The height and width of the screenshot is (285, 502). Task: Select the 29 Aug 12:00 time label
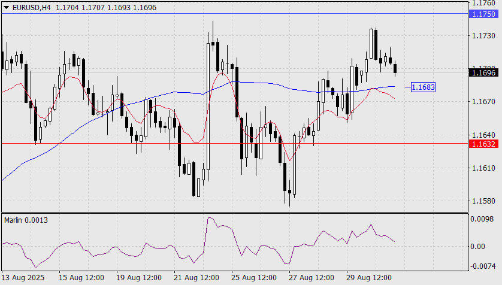click(369, 277)
